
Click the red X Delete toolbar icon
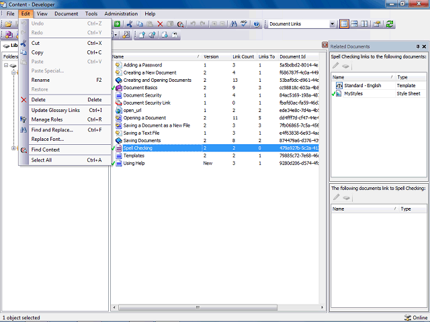coord(160,24)
